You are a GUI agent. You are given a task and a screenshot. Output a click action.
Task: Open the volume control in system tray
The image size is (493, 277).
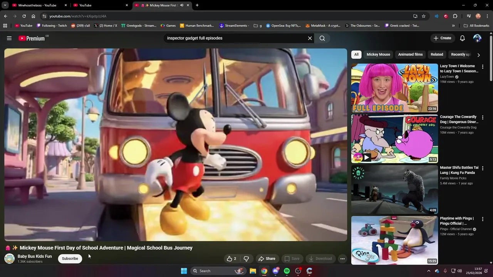click(x=459, y=271)
